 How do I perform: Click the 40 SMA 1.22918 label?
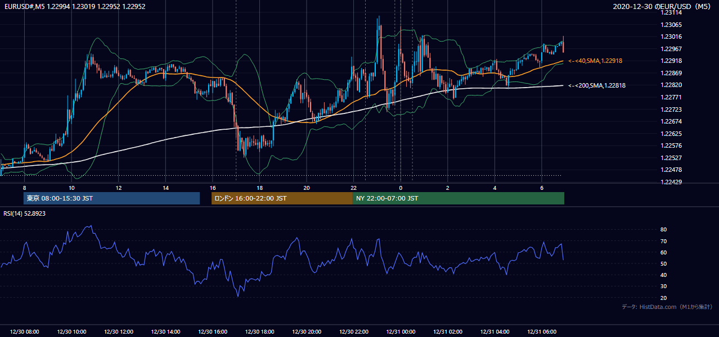click(x=595, y=61)
